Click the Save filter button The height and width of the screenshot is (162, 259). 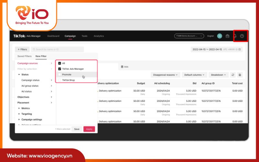coord(77,129)
